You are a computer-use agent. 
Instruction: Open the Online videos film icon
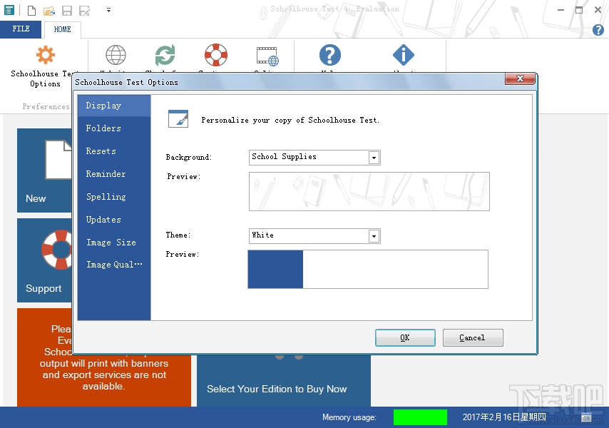(267, 56)
